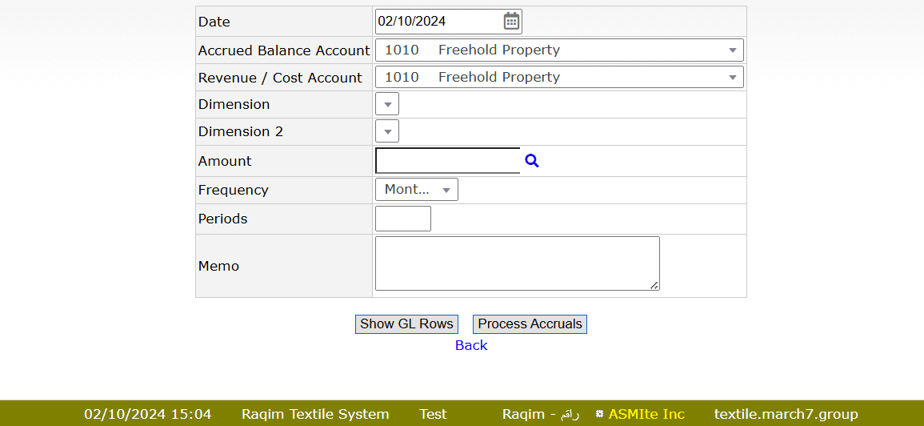Follow the Back link
This screenshot has height=426, width=924.
(x=471, y=345)
